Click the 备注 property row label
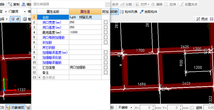 [x=45, y=73]
